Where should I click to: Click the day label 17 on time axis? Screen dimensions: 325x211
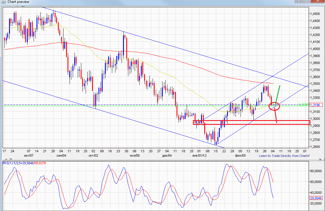point(4,151)
